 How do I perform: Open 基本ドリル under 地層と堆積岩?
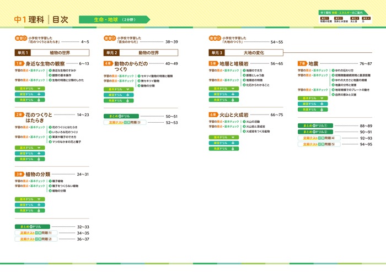click(x=224, y=89)
